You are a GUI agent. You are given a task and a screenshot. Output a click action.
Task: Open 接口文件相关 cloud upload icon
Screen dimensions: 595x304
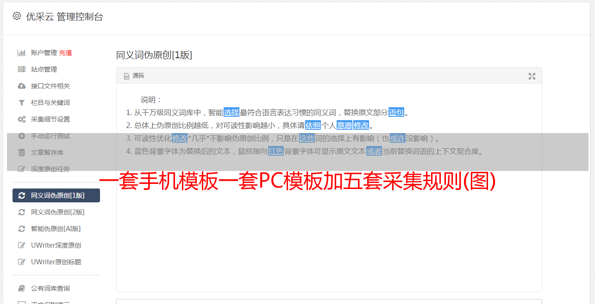(x=21, y=86)
